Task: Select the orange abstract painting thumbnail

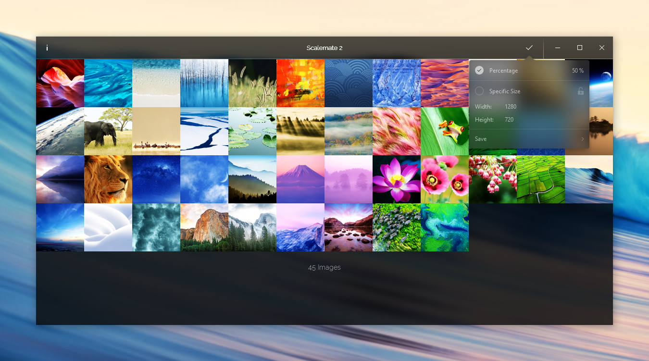Action: coord(300,83)
